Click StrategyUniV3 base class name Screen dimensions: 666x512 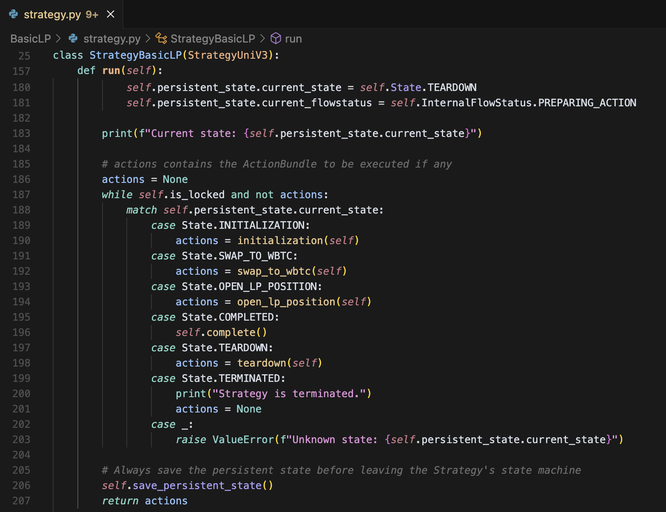[x=228, y=55]
